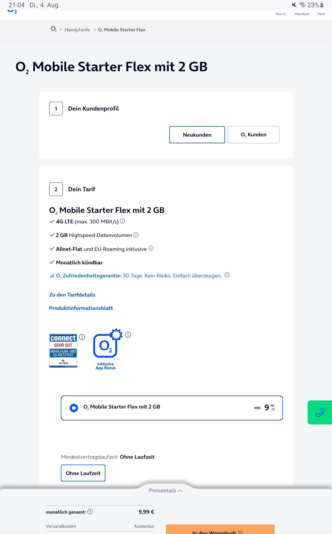Viewport: 332px width, 534px height.
Task: Collapse the Preisdetails panel
Action: (x=166, y=490)
